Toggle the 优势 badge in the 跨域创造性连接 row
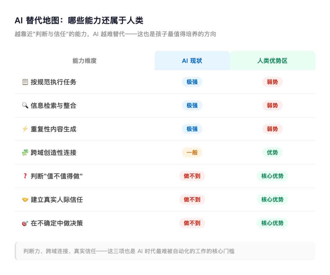 point(272,152)
